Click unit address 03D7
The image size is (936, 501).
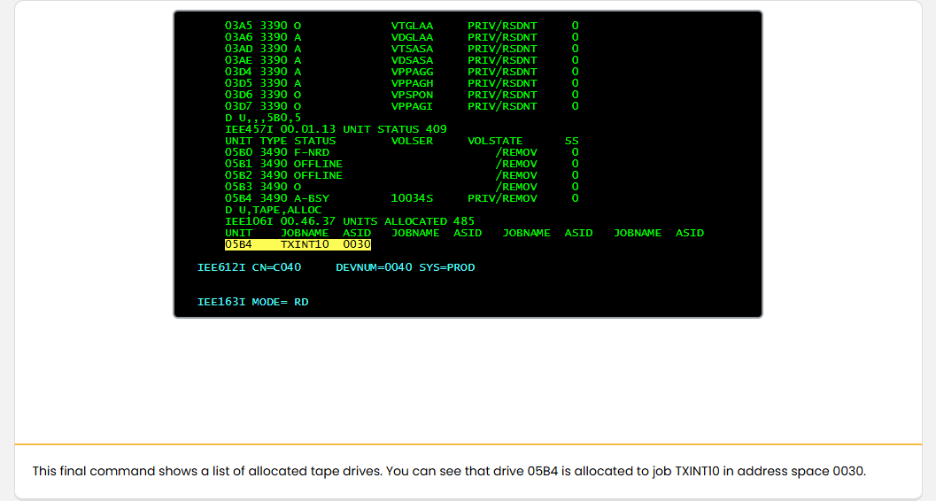[238, 106]
